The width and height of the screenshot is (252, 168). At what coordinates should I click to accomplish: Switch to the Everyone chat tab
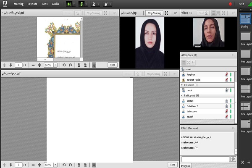tap(186, 166)
